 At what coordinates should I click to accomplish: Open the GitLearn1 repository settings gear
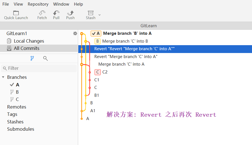coord(75,33)
